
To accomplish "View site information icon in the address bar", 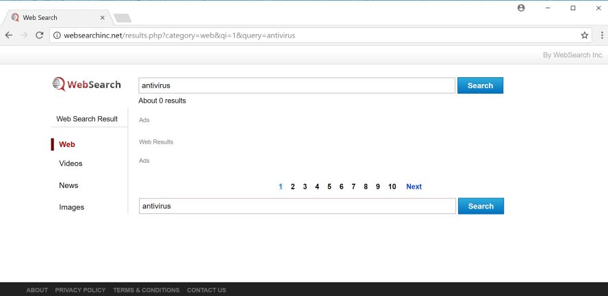I will tap(57, 36).
